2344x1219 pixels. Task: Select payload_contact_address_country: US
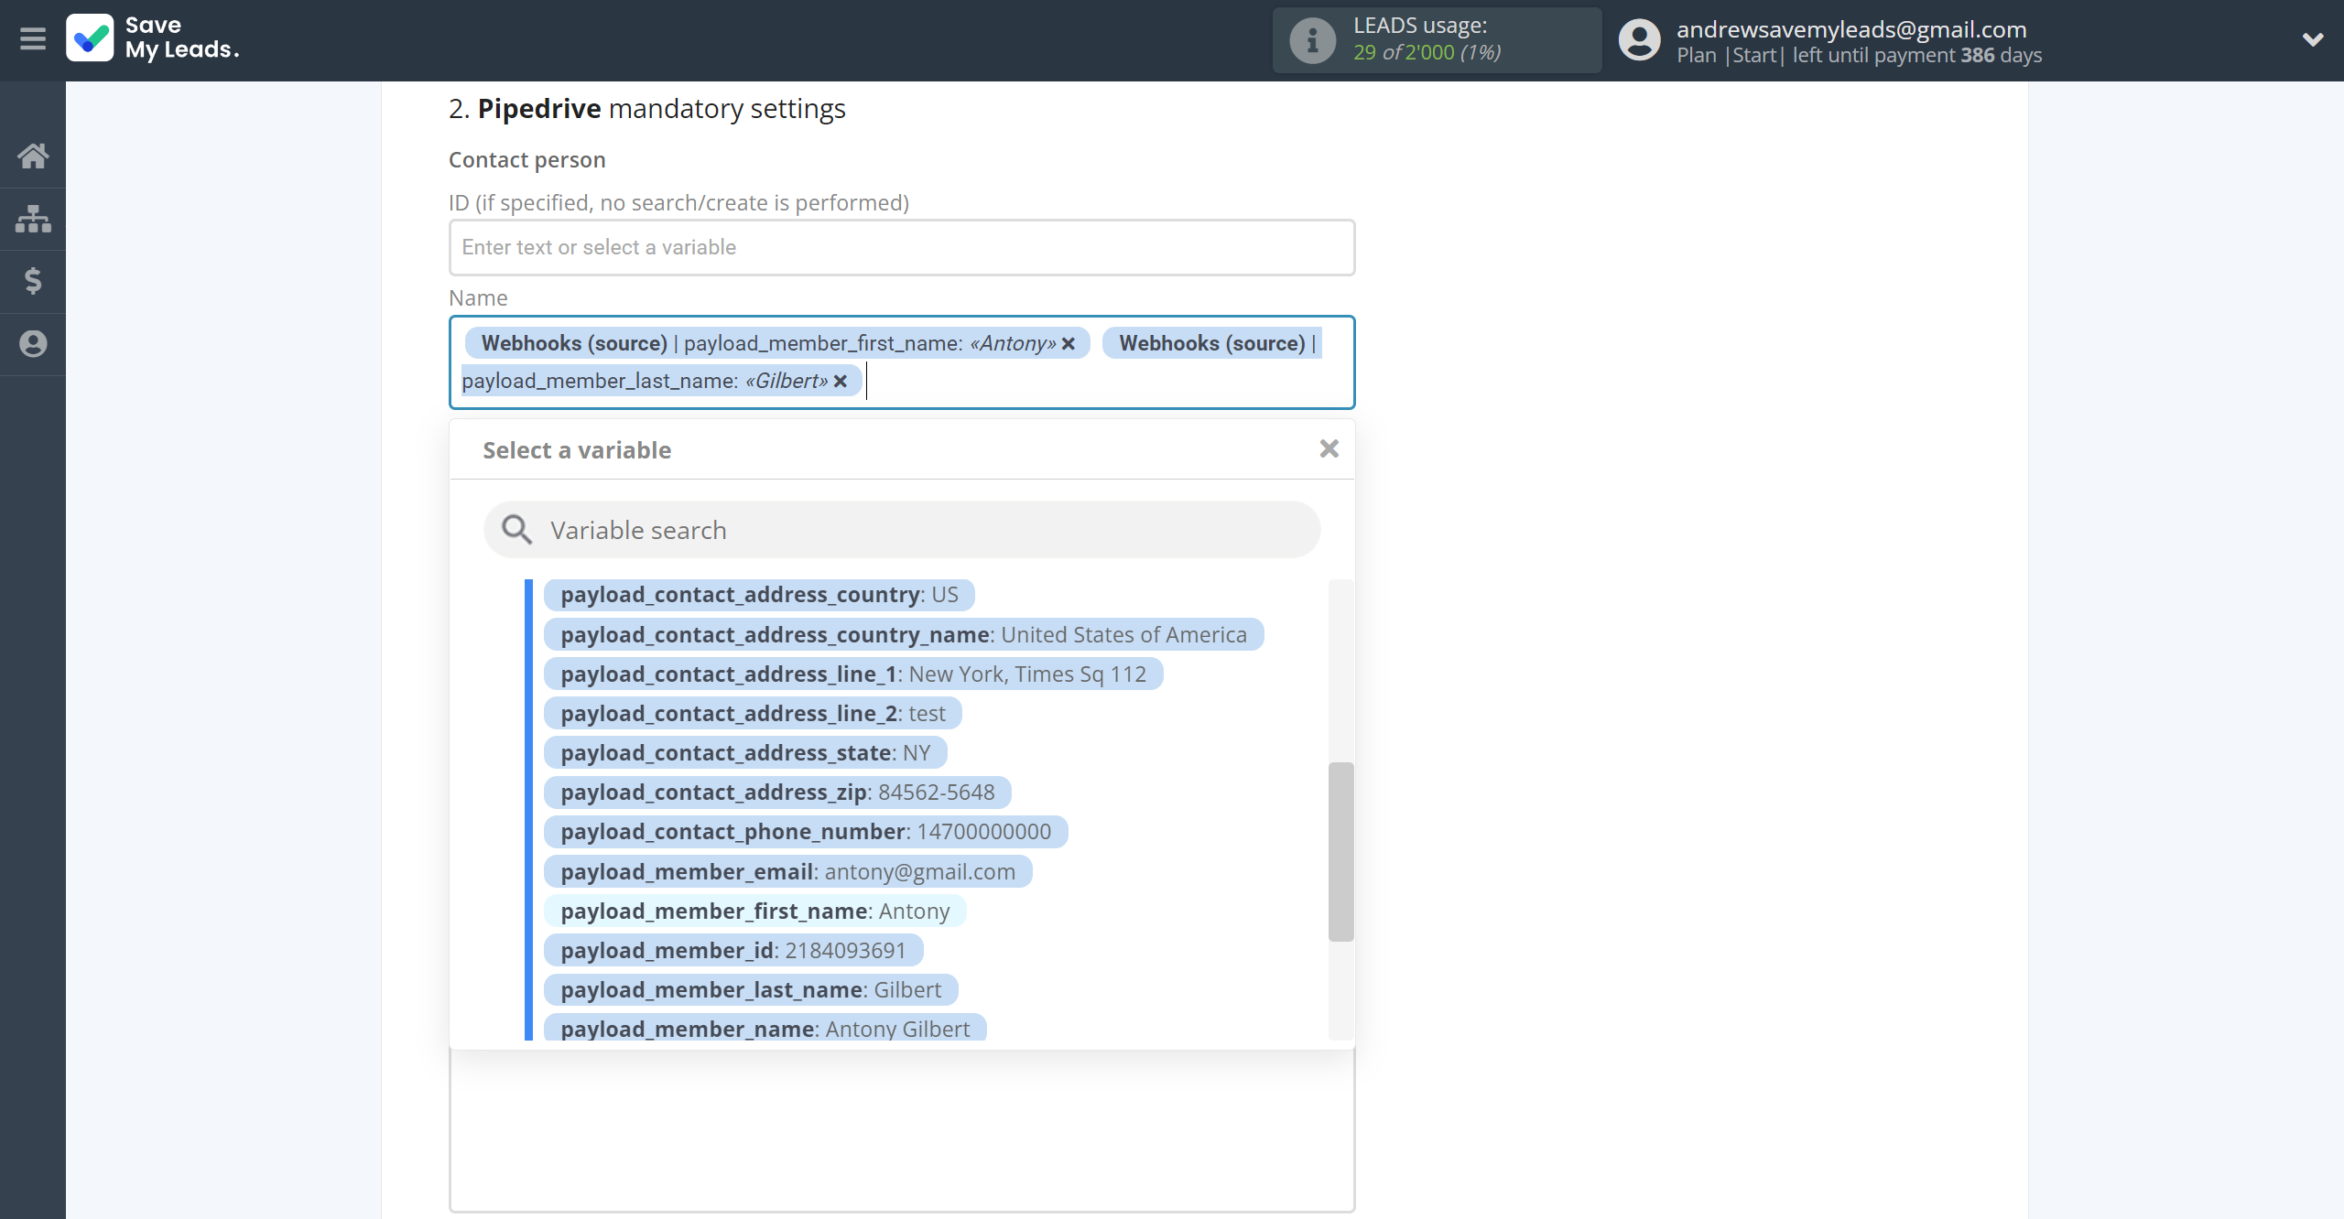pos(759,595)
